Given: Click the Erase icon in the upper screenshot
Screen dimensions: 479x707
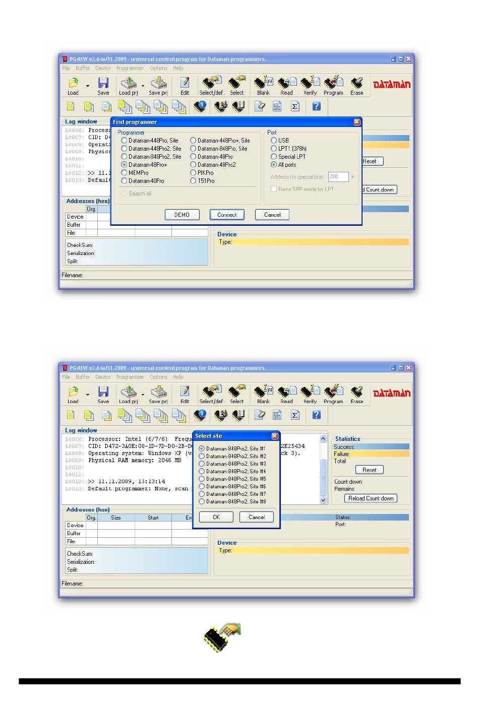Looking at the screenshot, I should (357, 83).
